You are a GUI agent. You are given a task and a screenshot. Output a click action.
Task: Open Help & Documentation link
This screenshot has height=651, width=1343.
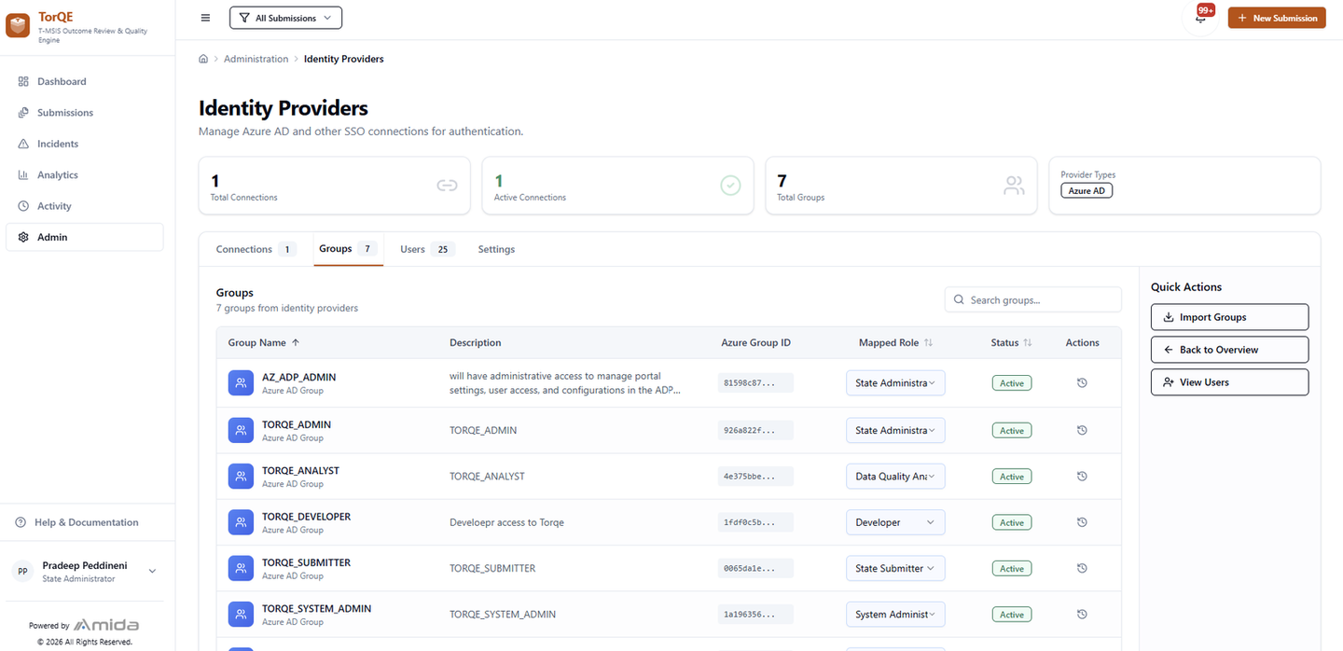pyautogui.click(x=77, y=522)
